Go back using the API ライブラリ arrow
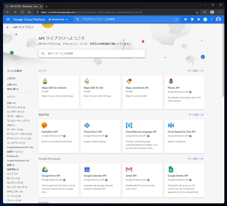 click(x=8, y=27)
